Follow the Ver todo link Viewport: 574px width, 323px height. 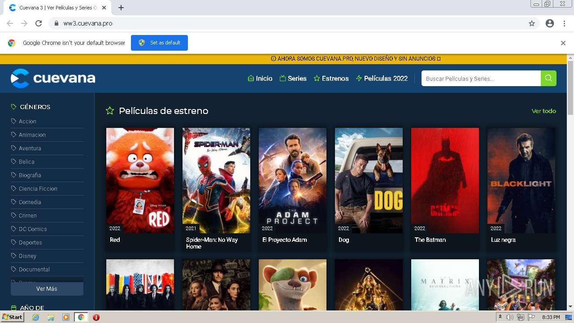coord(544,111)
